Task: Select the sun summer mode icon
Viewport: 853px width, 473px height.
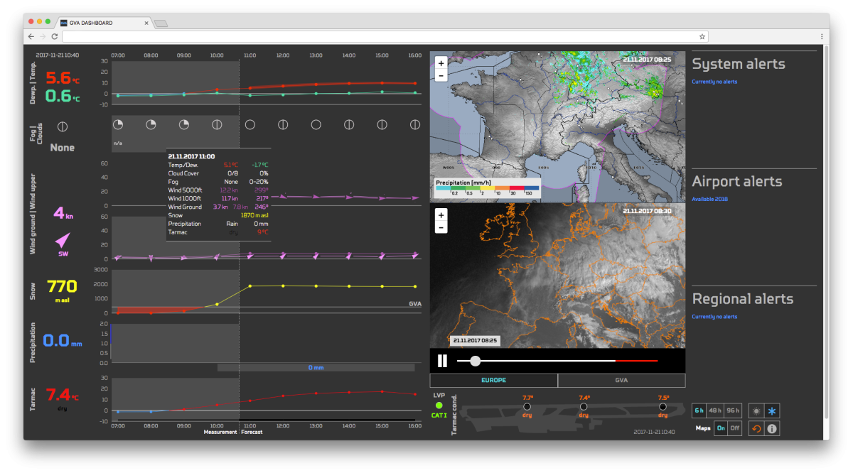Action: point(756,411)
